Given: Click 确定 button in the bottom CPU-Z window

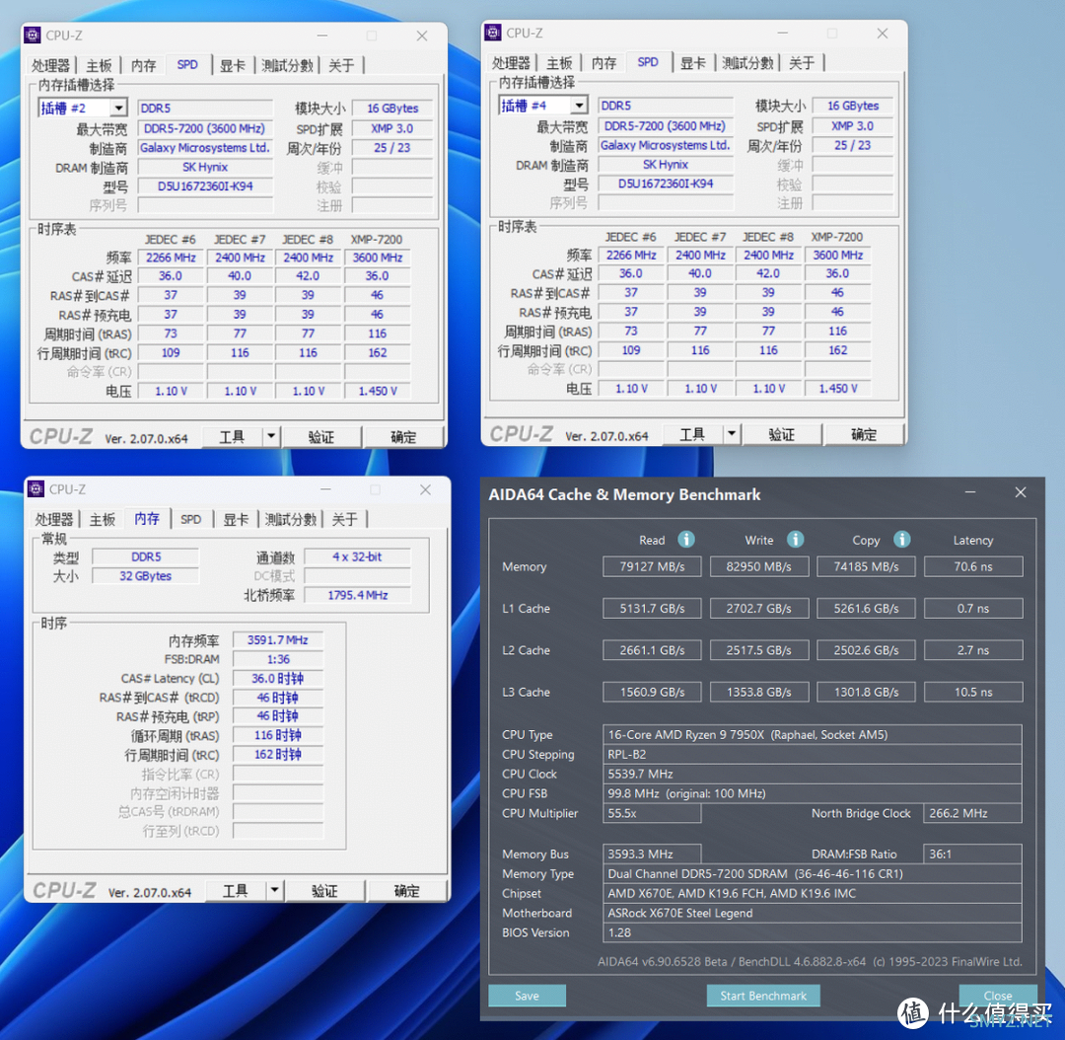Looking at the screenshot, I should (407, 891).
